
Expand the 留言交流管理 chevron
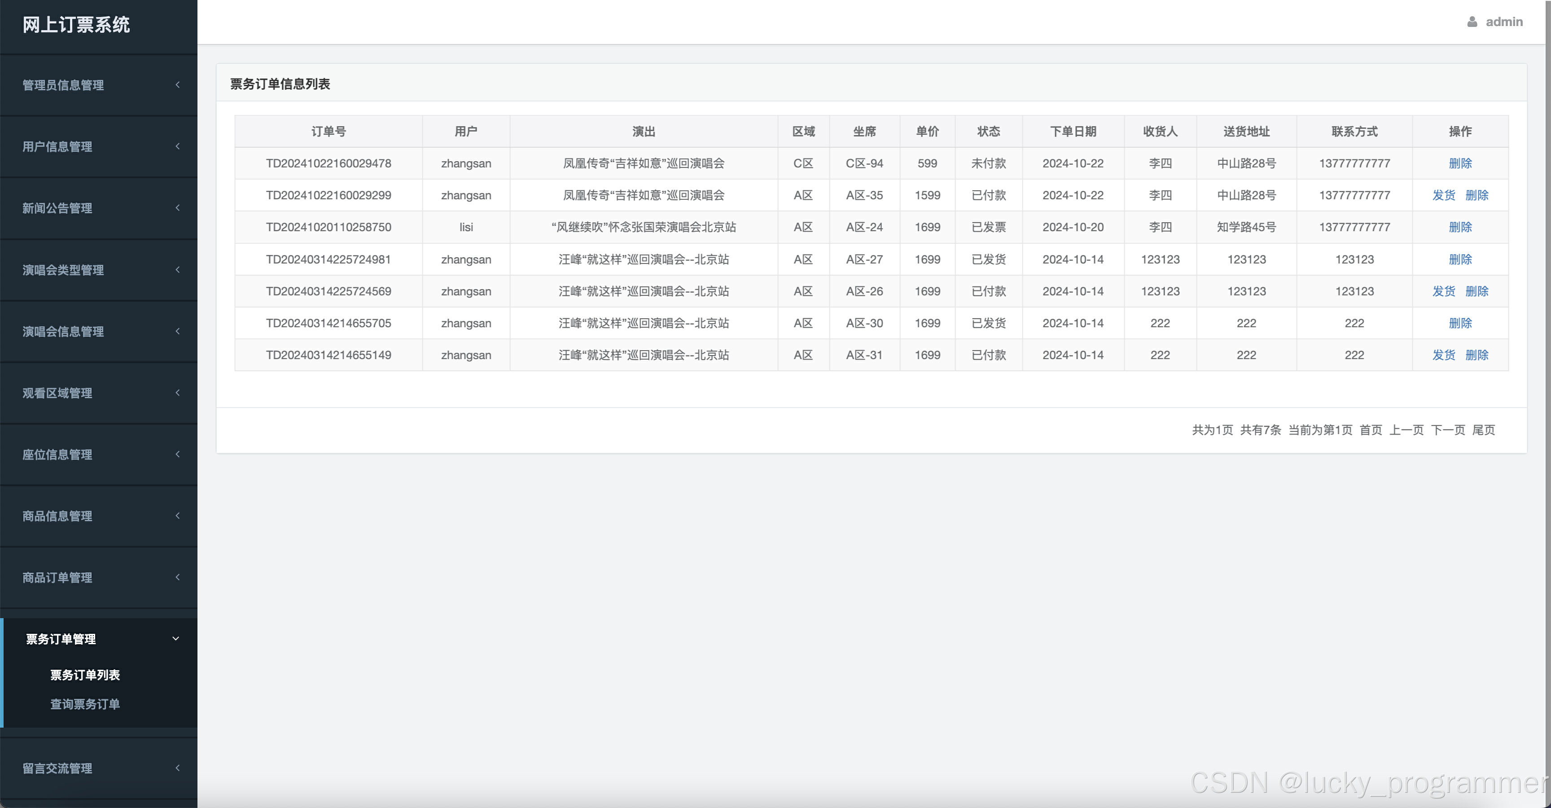coord(178,768)
